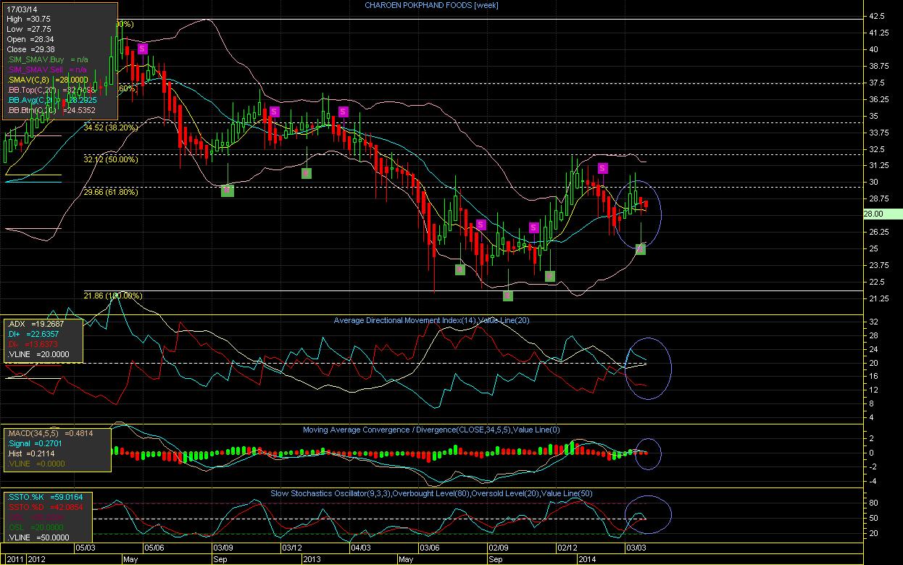Select the 2012 year label on the time axis
Screen dimensions: 903x565
tap(37, 559)
